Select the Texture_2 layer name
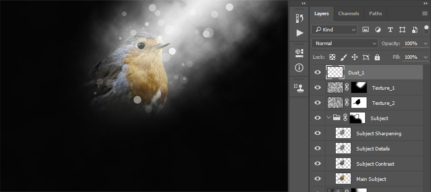The image size is (431, 192). [383, 103]
